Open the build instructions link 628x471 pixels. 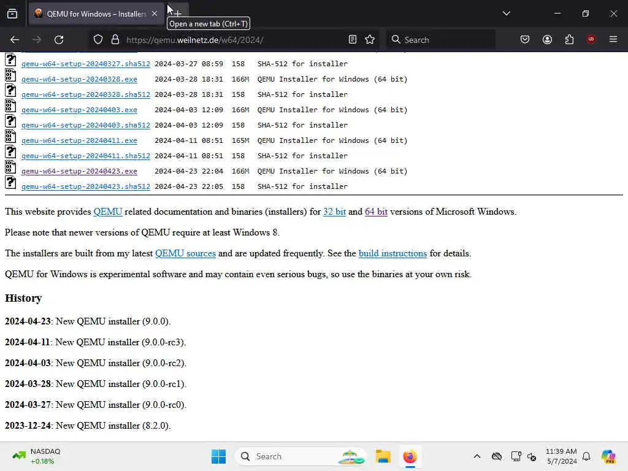pos(392,253)
